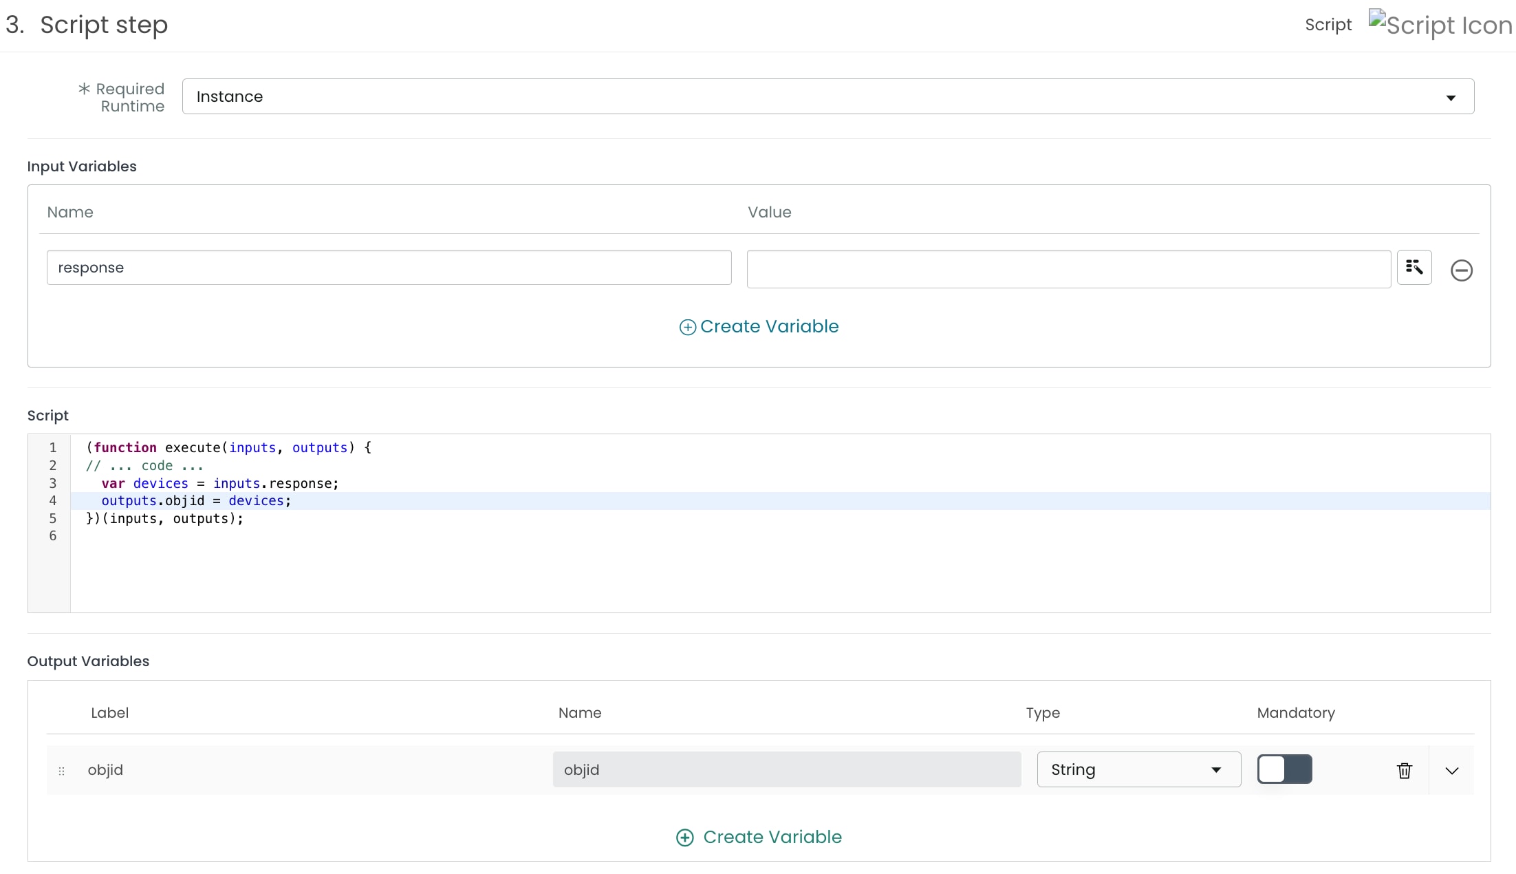Screen dimensions: 1516x874
Task: Click line 4 of the script editor
Action: [x=195, y=501]
